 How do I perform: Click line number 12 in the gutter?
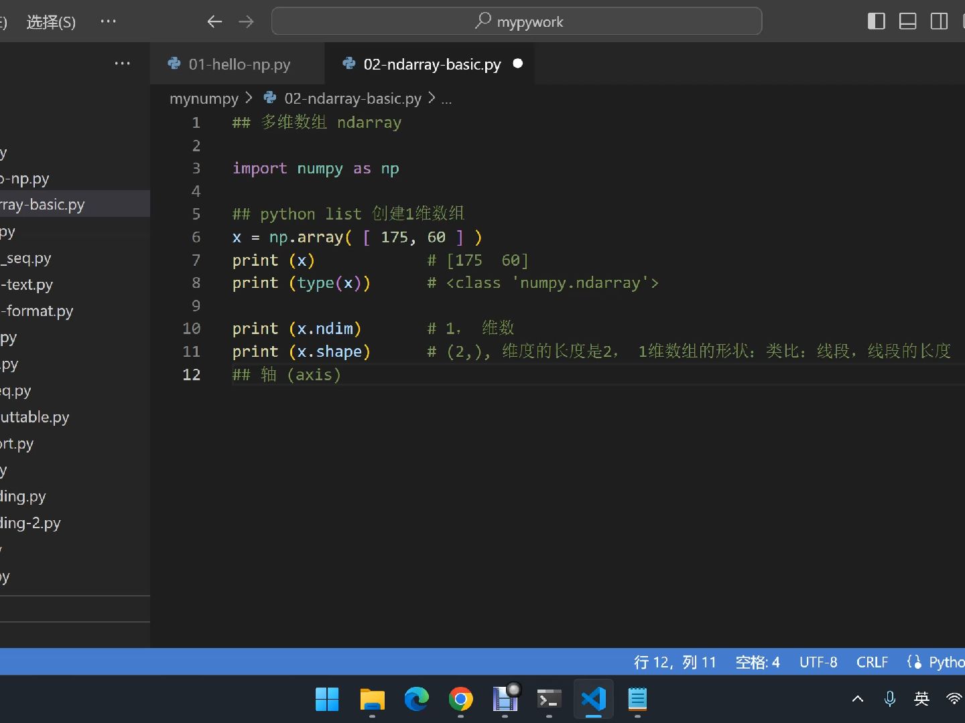pyautogui.click(x=191, y=374)
